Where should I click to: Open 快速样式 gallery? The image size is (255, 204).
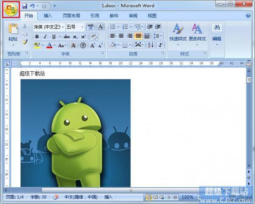[x=178, y=35]
